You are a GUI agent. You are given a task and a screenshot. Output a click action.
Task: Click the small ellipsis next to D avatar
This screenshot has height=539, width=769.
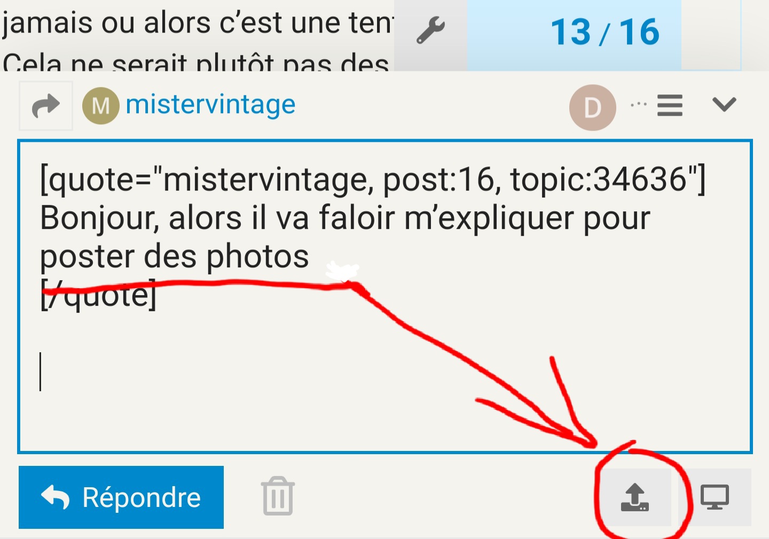pos(638,105)
